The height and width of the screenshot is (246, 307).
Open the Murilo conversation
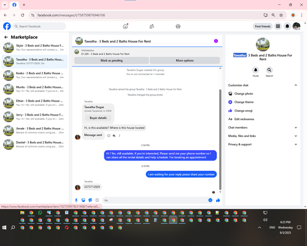tap(34, 89)
